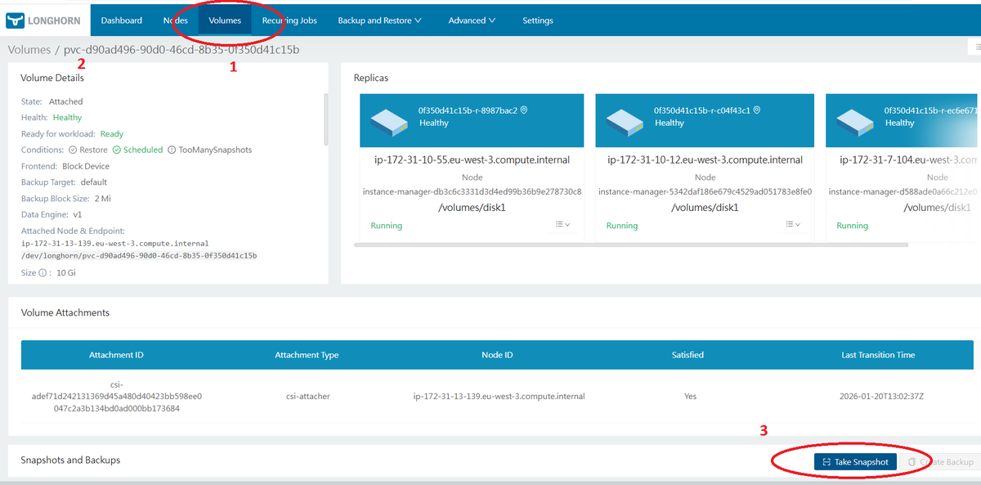The image size is (981, 485).
Task: Click the pvc-d90ad496 breadcrumb volume name
Action: (x=181, y=50)
